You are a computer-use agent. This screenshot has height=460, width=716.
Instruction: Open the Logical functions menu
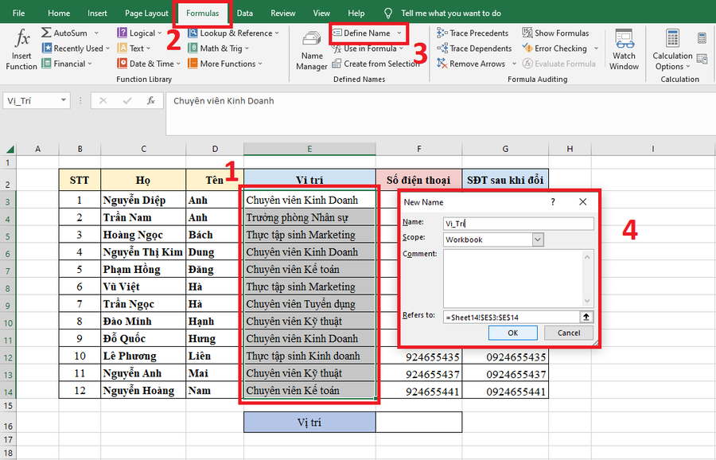coord(139,33)
